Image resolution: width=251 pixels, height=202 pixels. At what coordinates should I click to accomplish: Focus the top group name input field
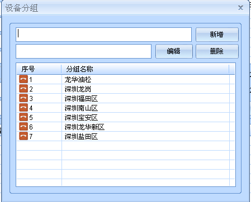(x=103, y=35)
